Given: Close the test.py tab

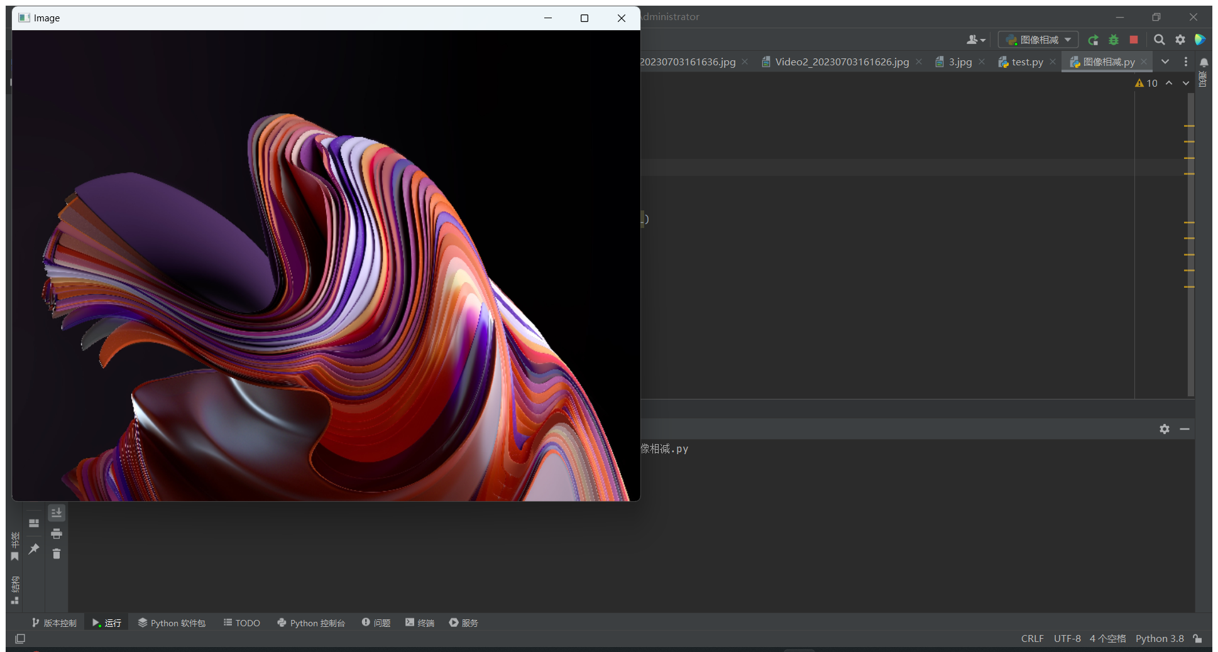Looking at the screenshot, I should pyautogui.click(x=1053, y=62).
